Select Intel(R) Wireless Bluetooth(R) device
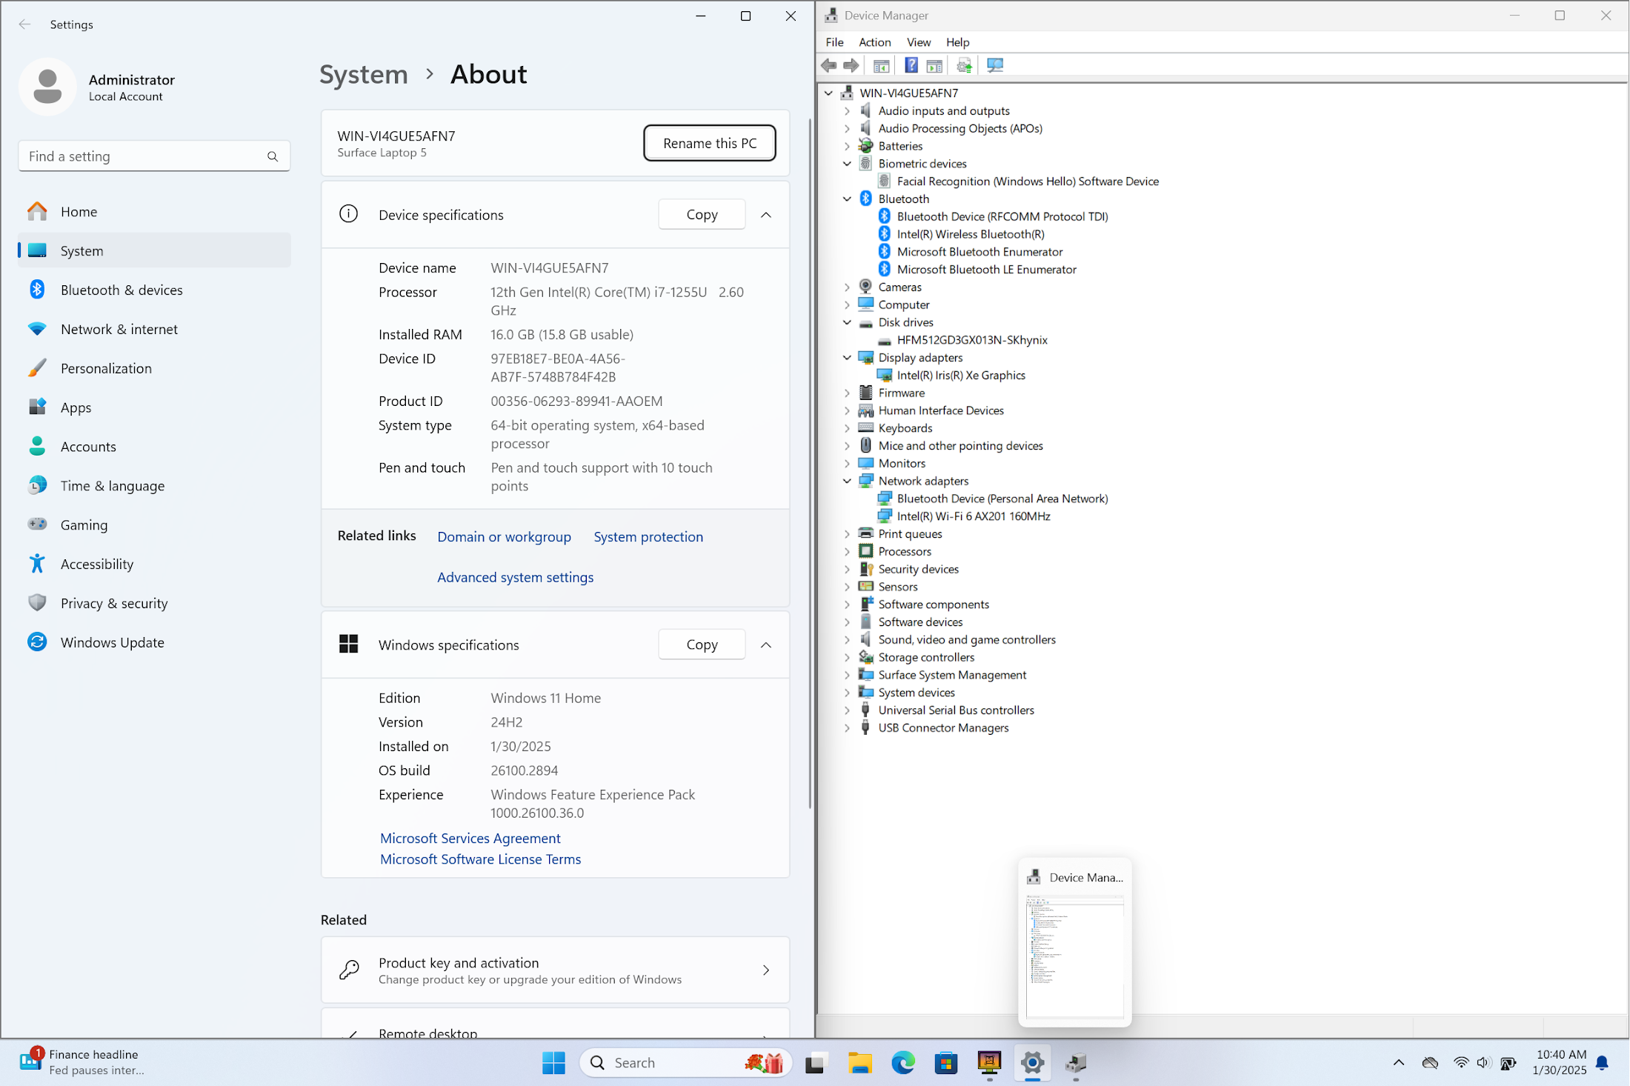1630x1086 pixels. pos(970,234)
